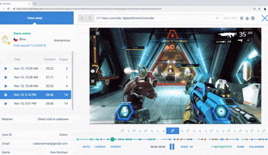Click the playback time 00:40 readout
Image resolution: width=268 pixels, height=155 pixels.
pos(158,147)
